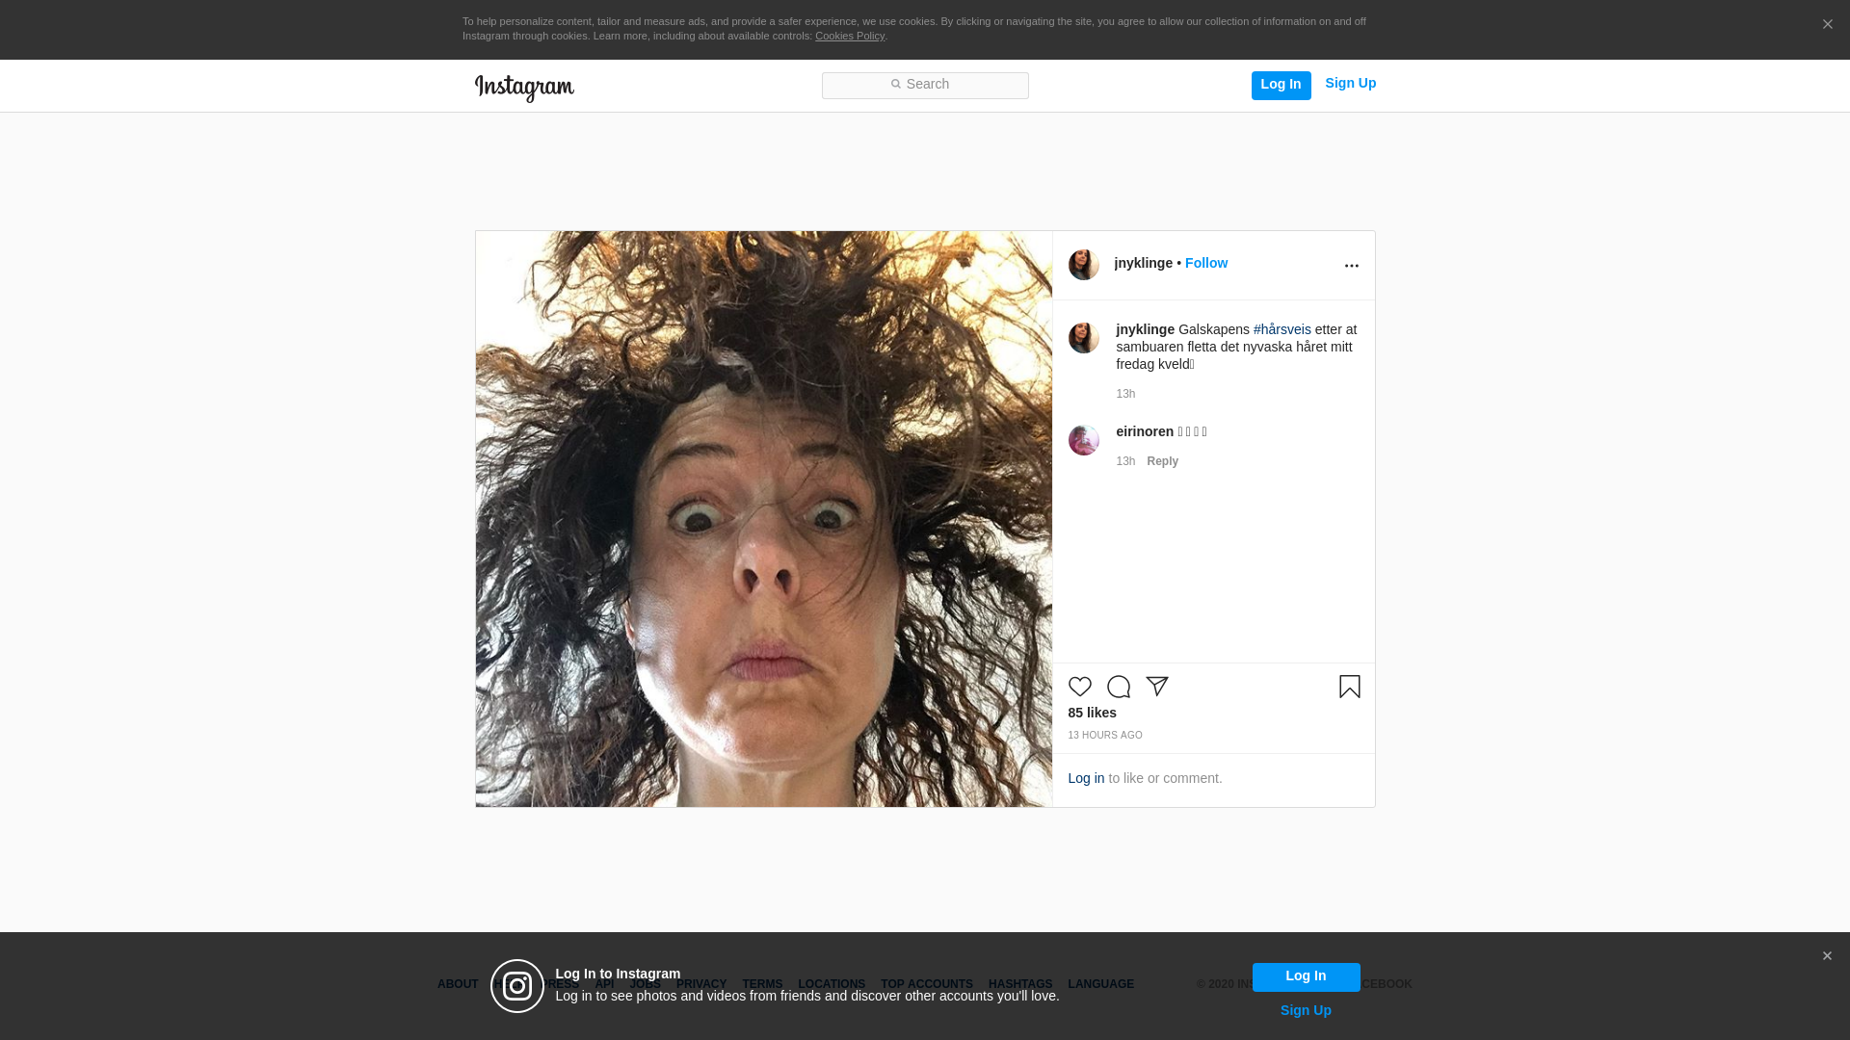Click the Instagram logo in header
Screen dimensions: 1850x1040
pos(524,88)
